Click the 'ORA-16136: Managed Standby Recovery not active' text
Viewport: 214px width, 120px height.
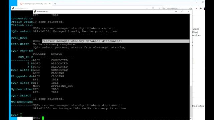(75, 31)
